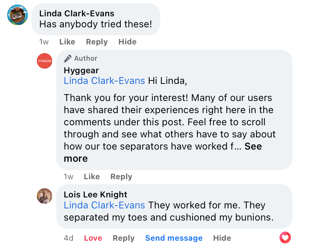Click the Hyggear red profile logo

[x=44, y=61]
